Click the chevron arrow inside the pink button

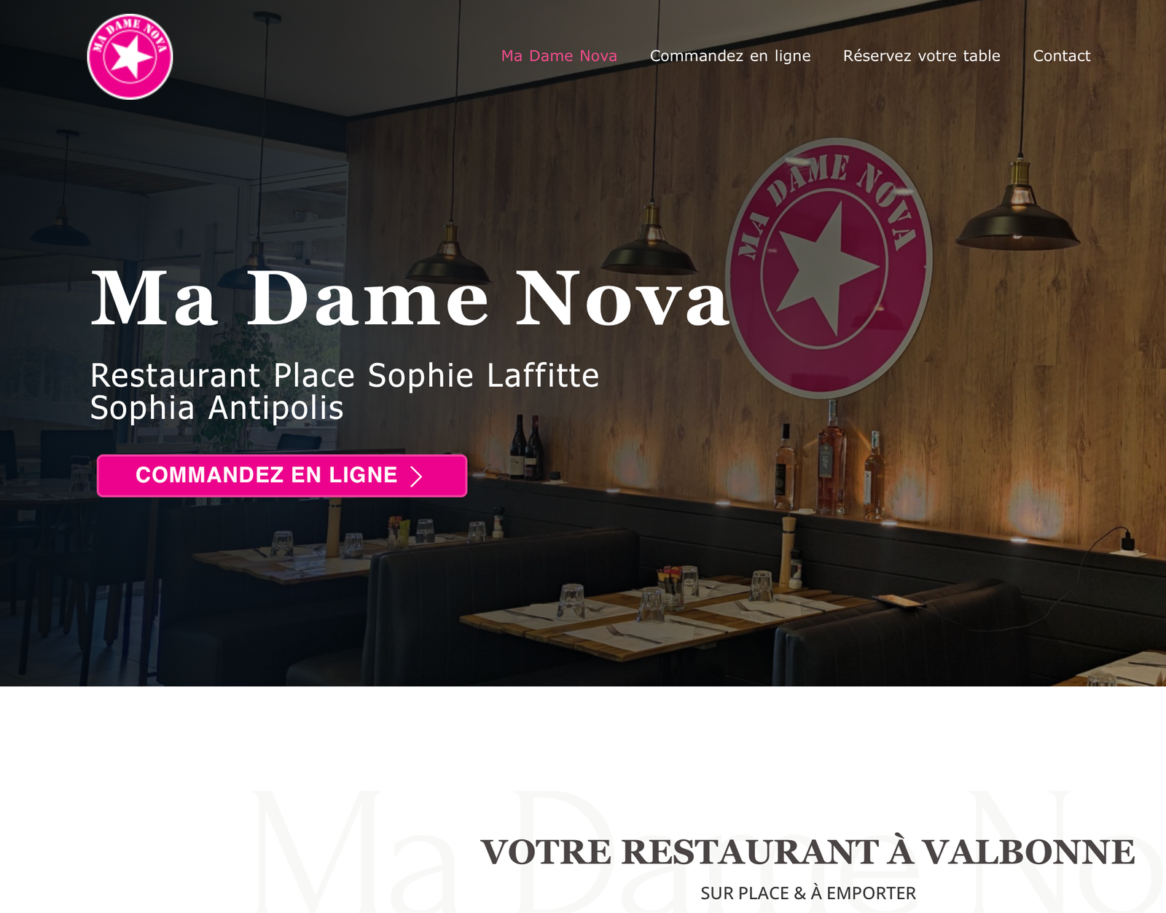(x=417, y=477)
